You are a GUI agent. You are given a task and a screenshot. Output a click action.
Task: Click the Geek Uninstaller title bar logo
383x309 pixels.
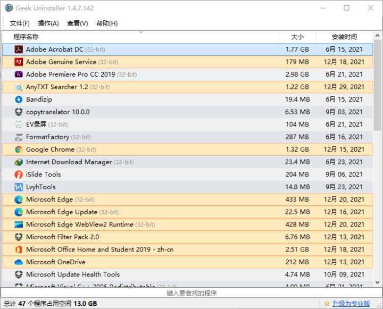[x=9, y=8]
